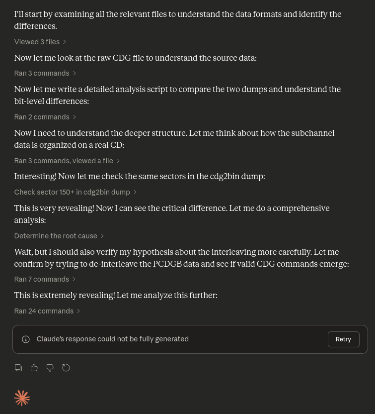Click the info icon in the error banner
375x414 pixels.
point(26,339)
